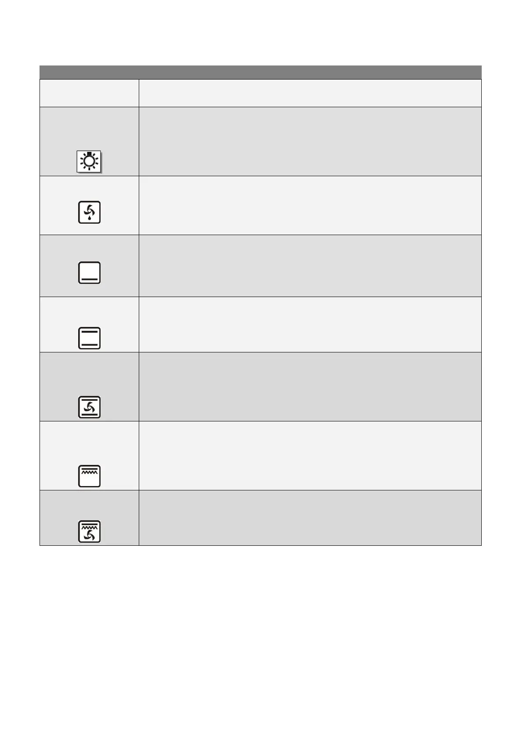Click the empty top-right cell under the header
The height and width of the screenshot is (740, 523).
[x=310, y=93]
